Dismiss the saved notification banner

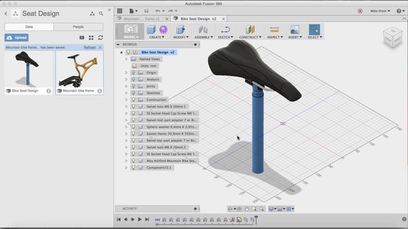[x=100, y=48]
